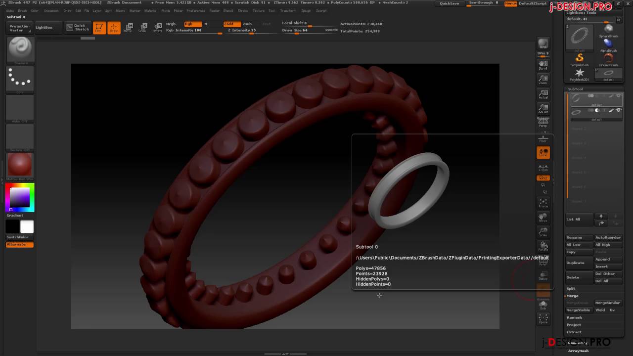Adjust the Rgb Intensity slider
This screenshot has width=633, height=356.
(x=194, y=30)
